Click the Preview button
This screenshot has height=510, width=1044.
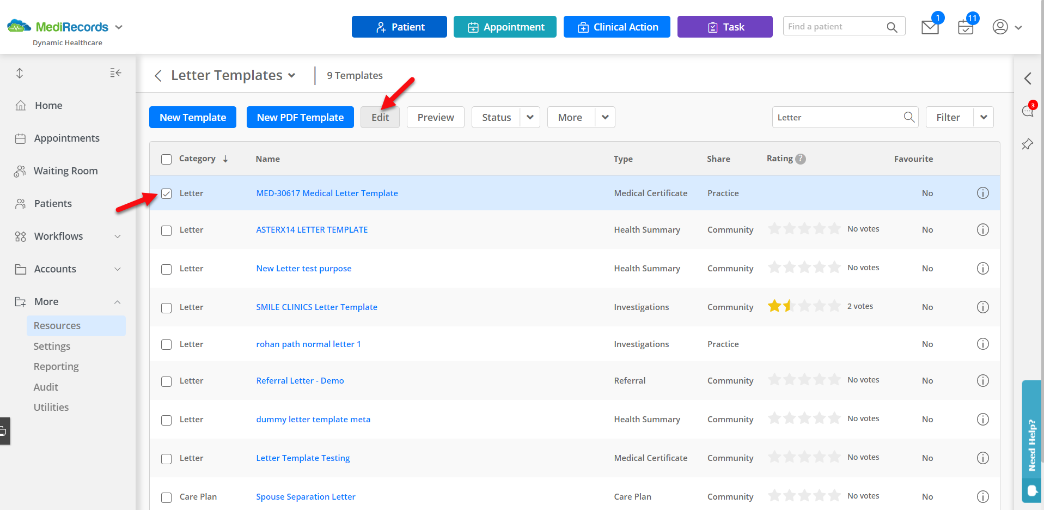click(436, 117)
